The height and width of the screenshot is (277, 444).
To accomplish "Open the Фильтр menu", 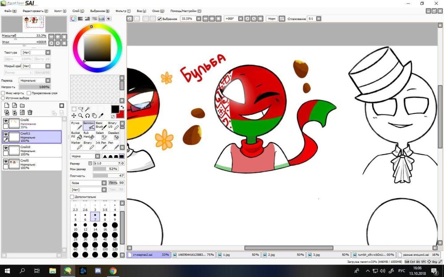I will 123,11.
